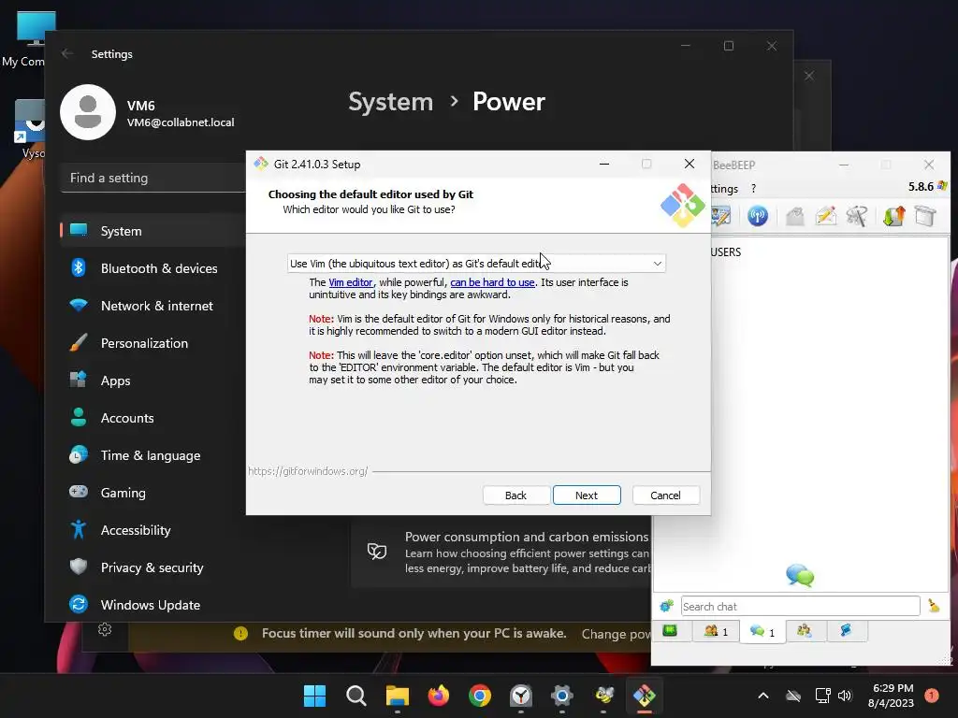The image size is (958, 718).
Task: Open the green screen tab in BeeBEEP
Action: (x=670, y=631)
